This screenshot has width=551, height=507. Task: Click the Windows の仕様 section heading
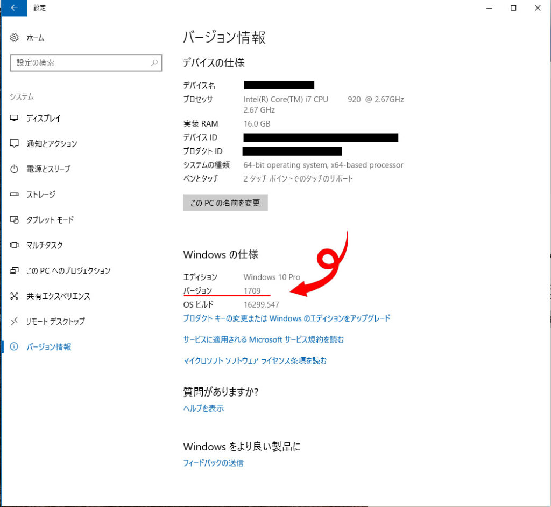pos(221,254)
